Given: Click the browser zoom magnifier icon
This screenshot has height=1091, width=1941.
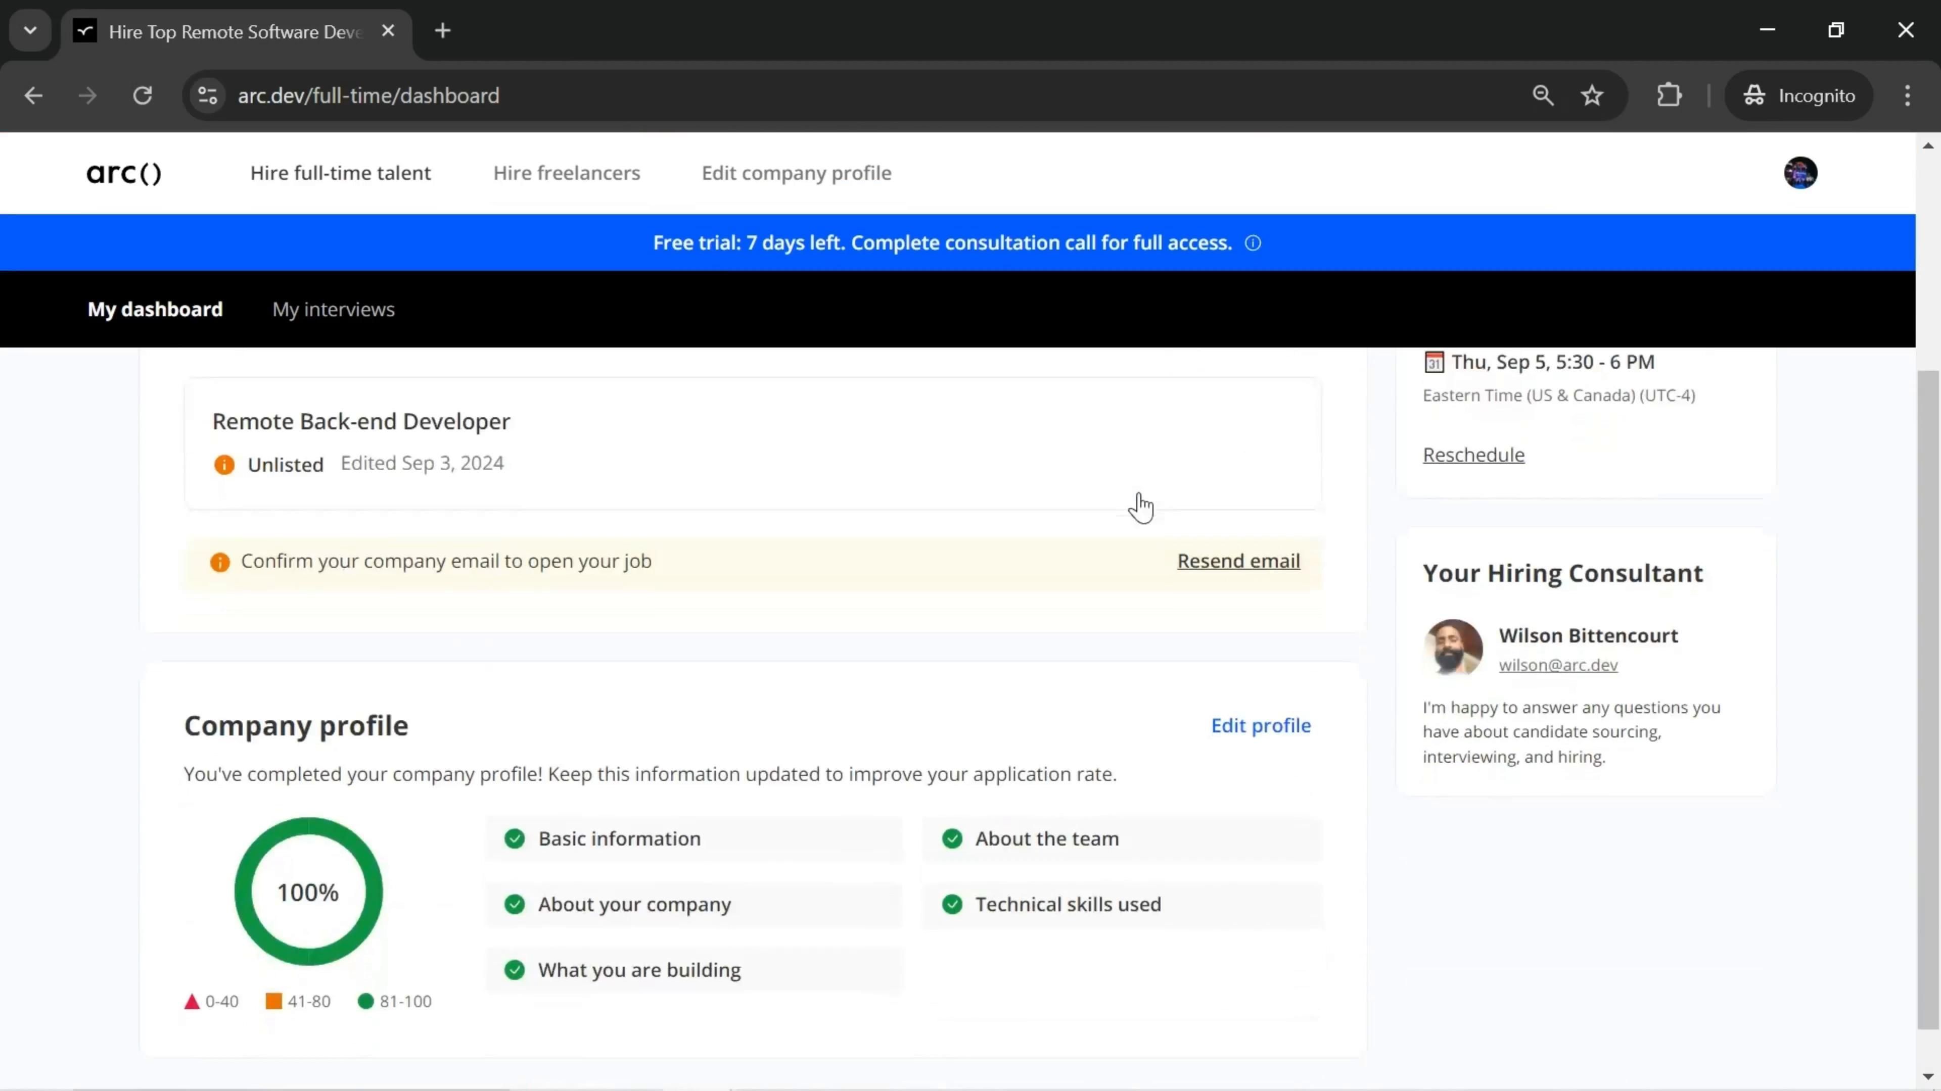Looking at the screenshot, I should coord(1542,95).
